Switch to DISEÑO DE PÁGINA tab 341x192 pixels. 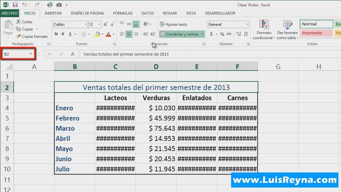click(x=87, y=13)
